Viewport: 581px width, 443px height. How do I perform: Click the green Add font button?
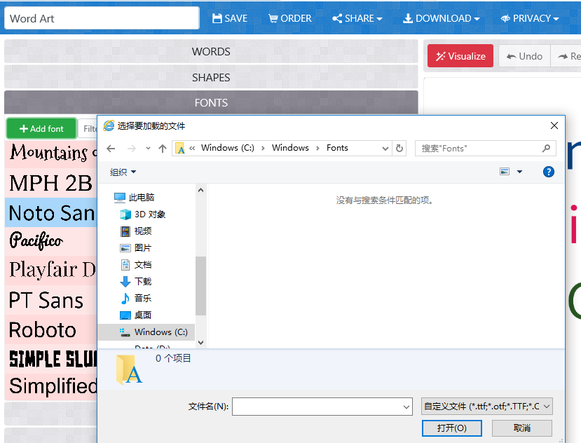click(x=41, y=129)
